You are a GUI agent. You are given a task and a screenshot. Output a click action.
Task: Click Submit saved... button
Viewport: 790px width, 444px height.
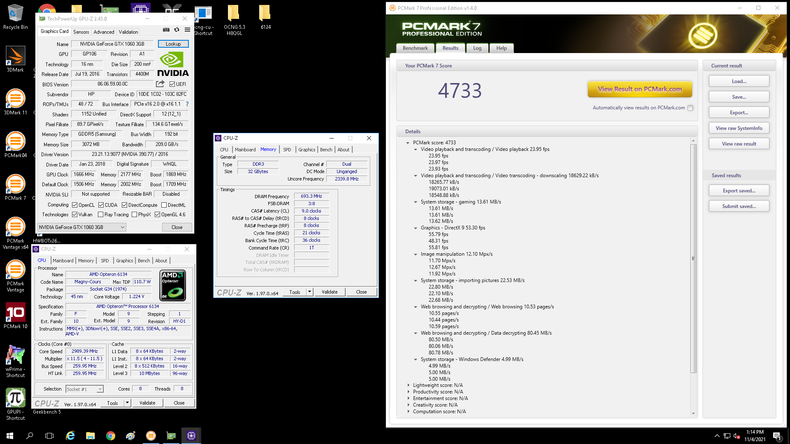tap(739, 206)
